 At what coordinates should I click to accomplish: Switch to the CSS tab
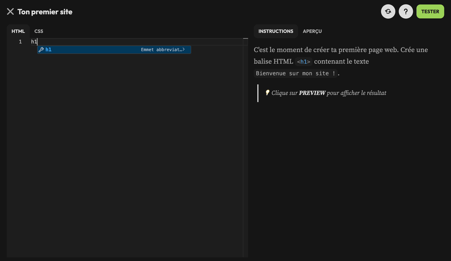(38, 31)
